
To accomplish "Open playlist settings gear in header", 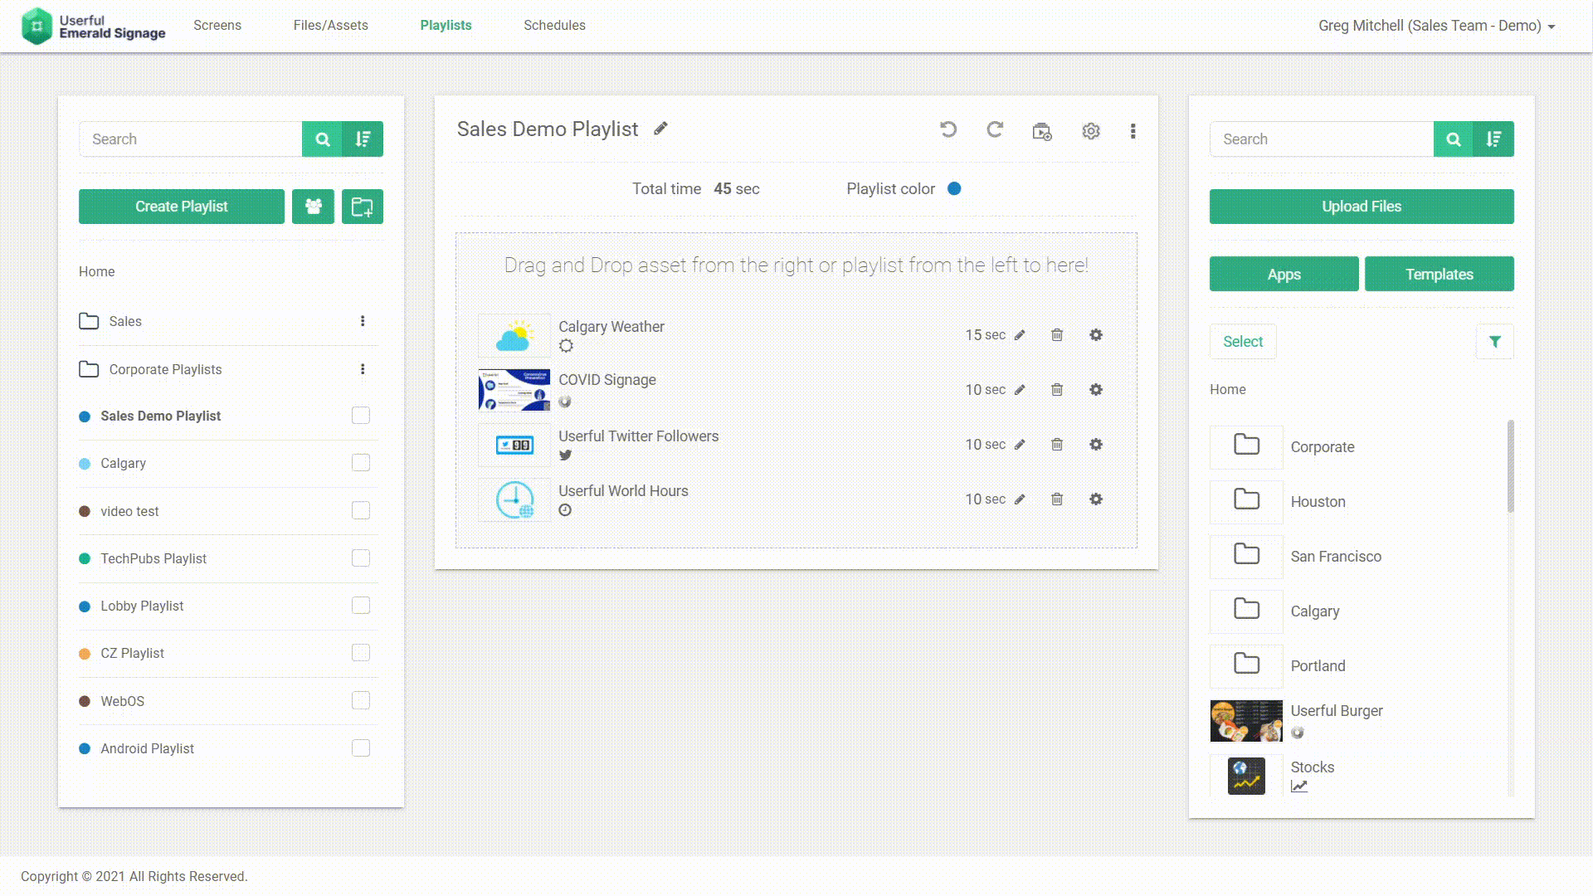I will (1091, 131).
